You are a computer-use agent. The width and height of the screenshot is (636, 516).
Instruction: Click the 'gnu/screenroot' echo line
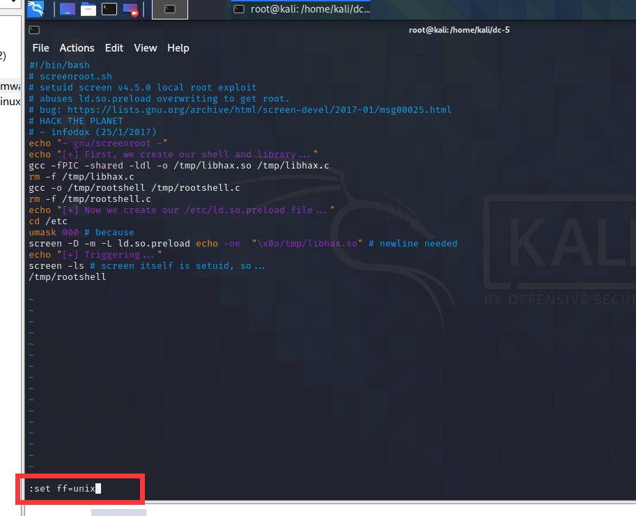click(98, 143)
